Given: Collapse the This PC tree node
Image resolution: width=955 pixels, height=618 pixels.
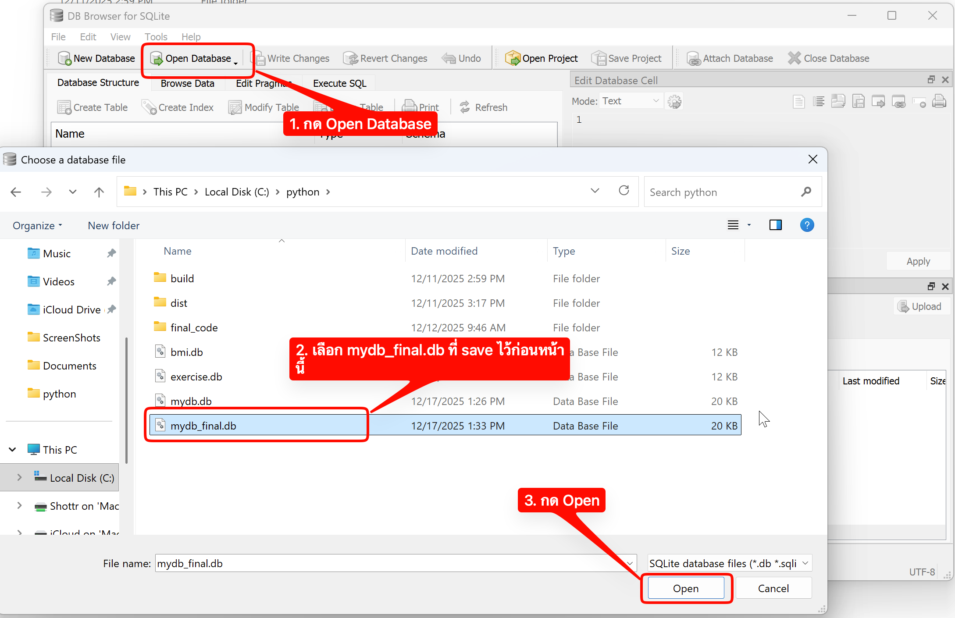Looking at the screenshot, I should click(13, 450).
